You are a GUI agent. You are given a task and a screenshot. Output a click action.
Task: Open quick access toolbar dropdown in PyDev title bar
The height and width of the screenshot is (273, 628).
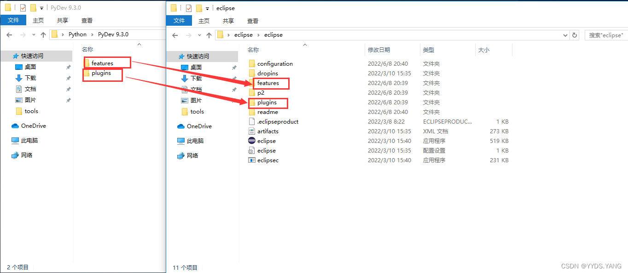point(42,8)
